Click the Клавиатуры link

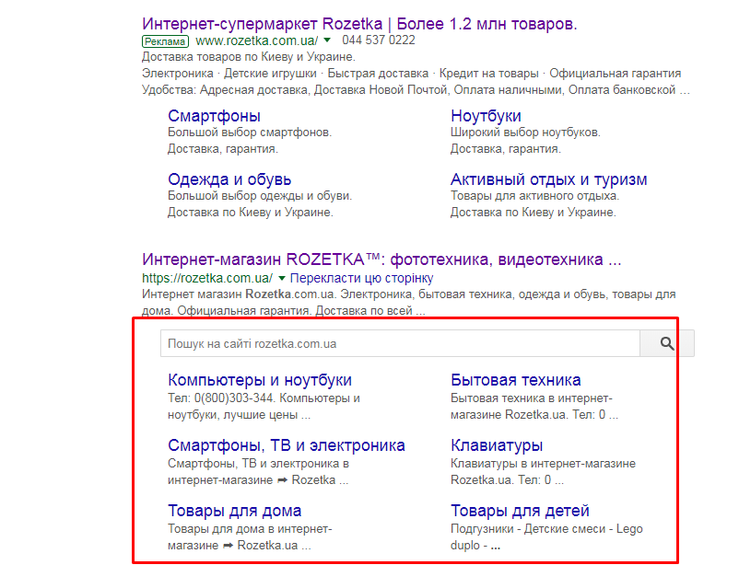pyautogui.click(x=497, y=445)
